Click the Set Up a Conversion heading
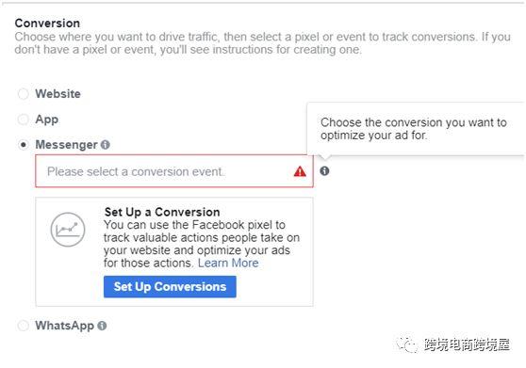 [x=162, y=212]
